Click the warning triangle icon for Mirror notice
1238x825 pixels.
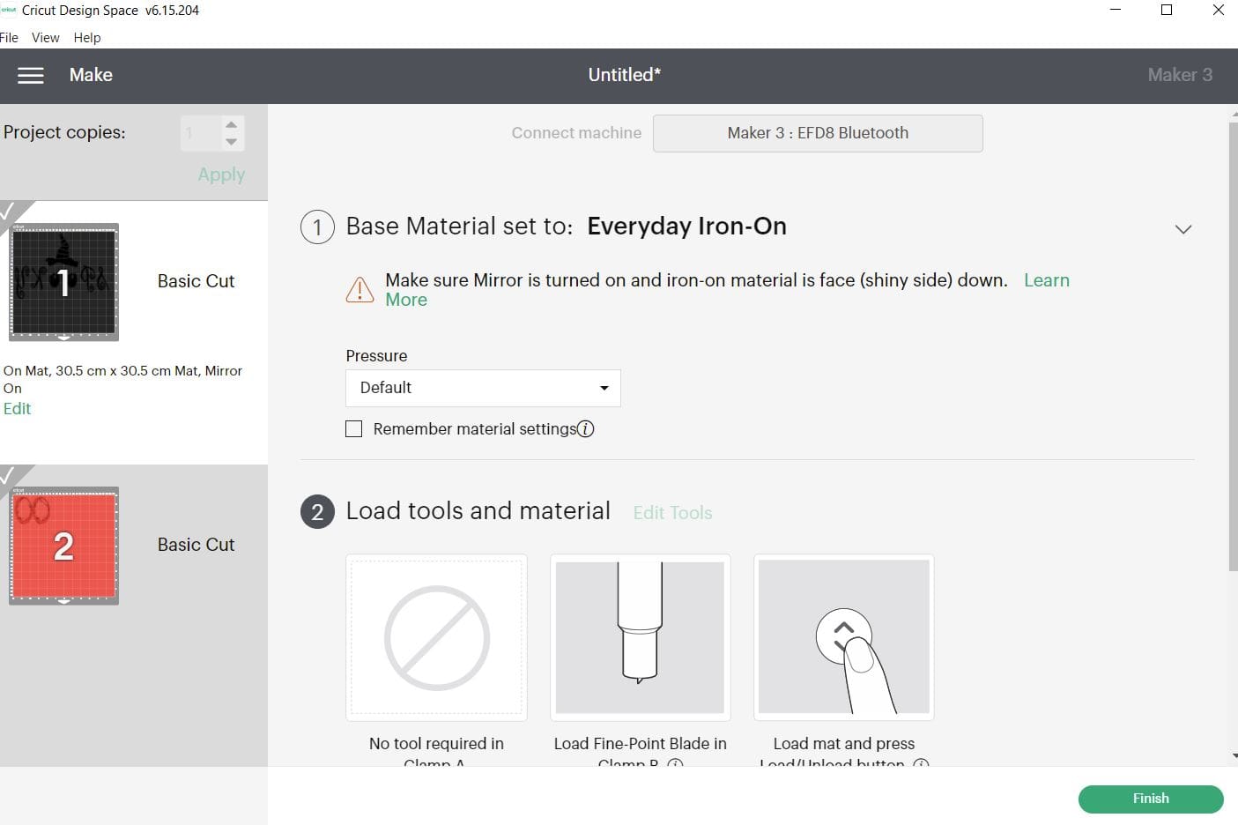[360, 289]
